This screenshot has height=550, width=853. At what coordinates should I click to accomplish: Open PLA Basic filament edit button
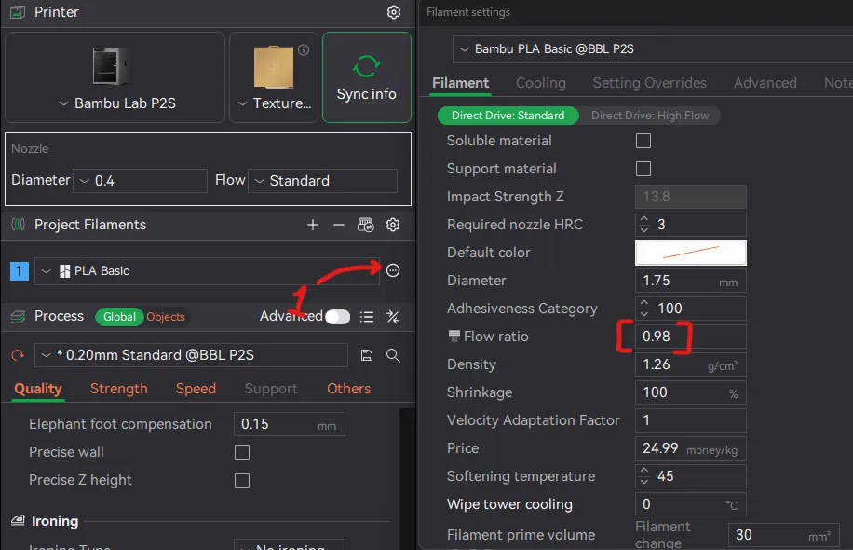[x=393, y=270]
